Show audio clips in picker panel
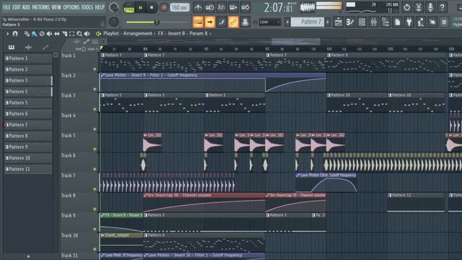This screenshot has height=260, width=462. coord(28,47)
